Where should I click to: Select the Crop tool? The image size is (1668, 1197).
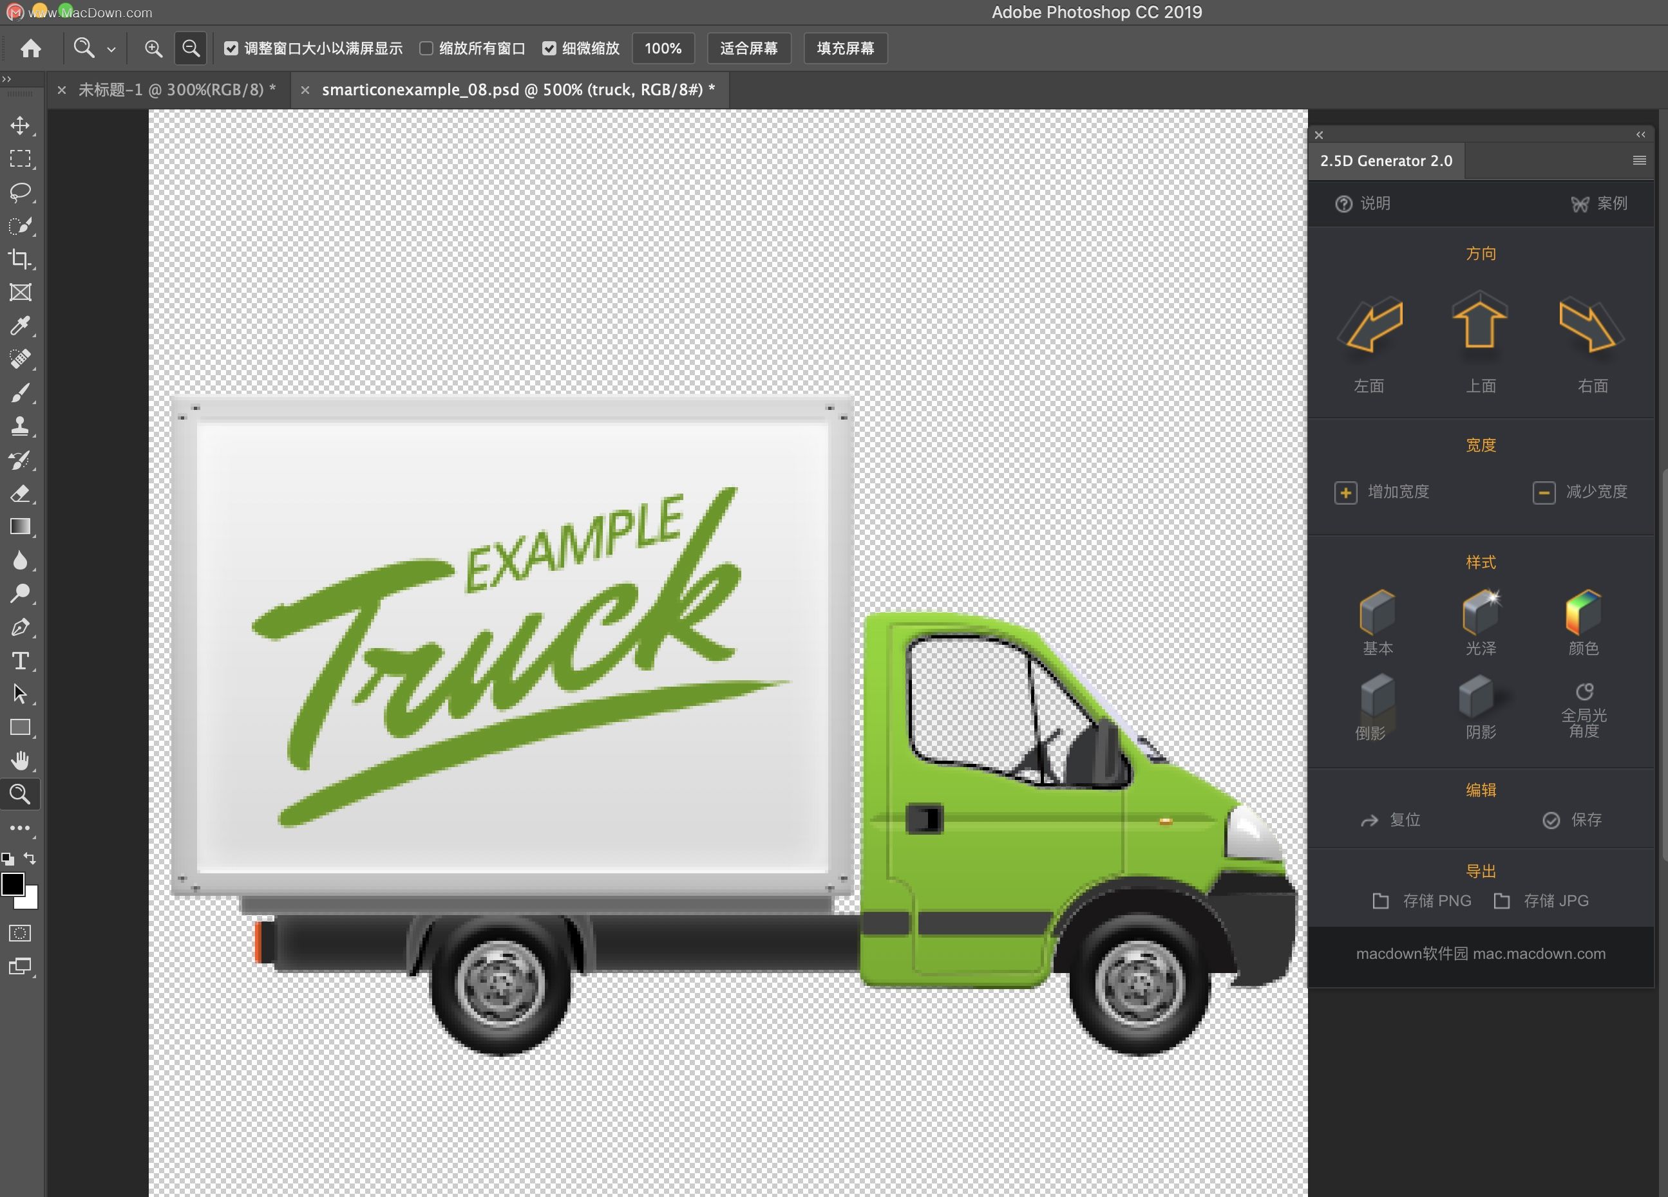[x=20, y=259]
